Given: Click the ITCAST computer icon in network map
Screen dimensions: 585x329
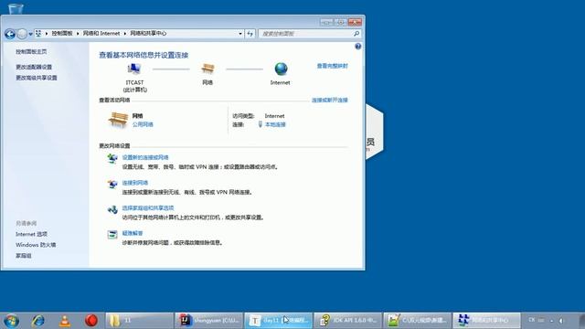Looking at the screenshot, I should pyautogui.click(x=134, y=69).
